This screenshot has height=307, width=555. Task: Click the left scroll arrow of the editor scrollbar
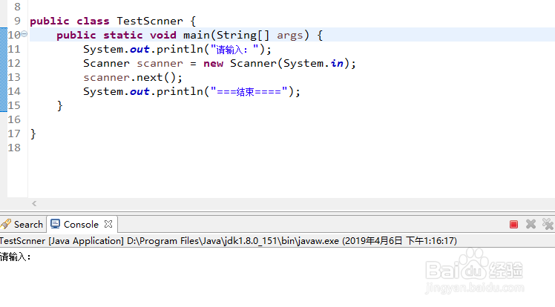(34, 203)
